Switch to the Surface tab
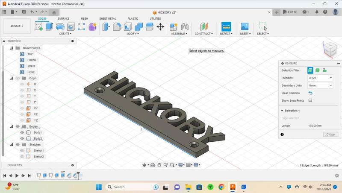342x193 pixels. tap(63, 19)
